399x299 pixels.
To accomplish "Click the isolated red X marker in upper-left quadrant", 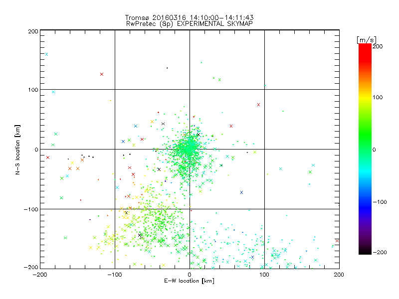I will 102,74.
